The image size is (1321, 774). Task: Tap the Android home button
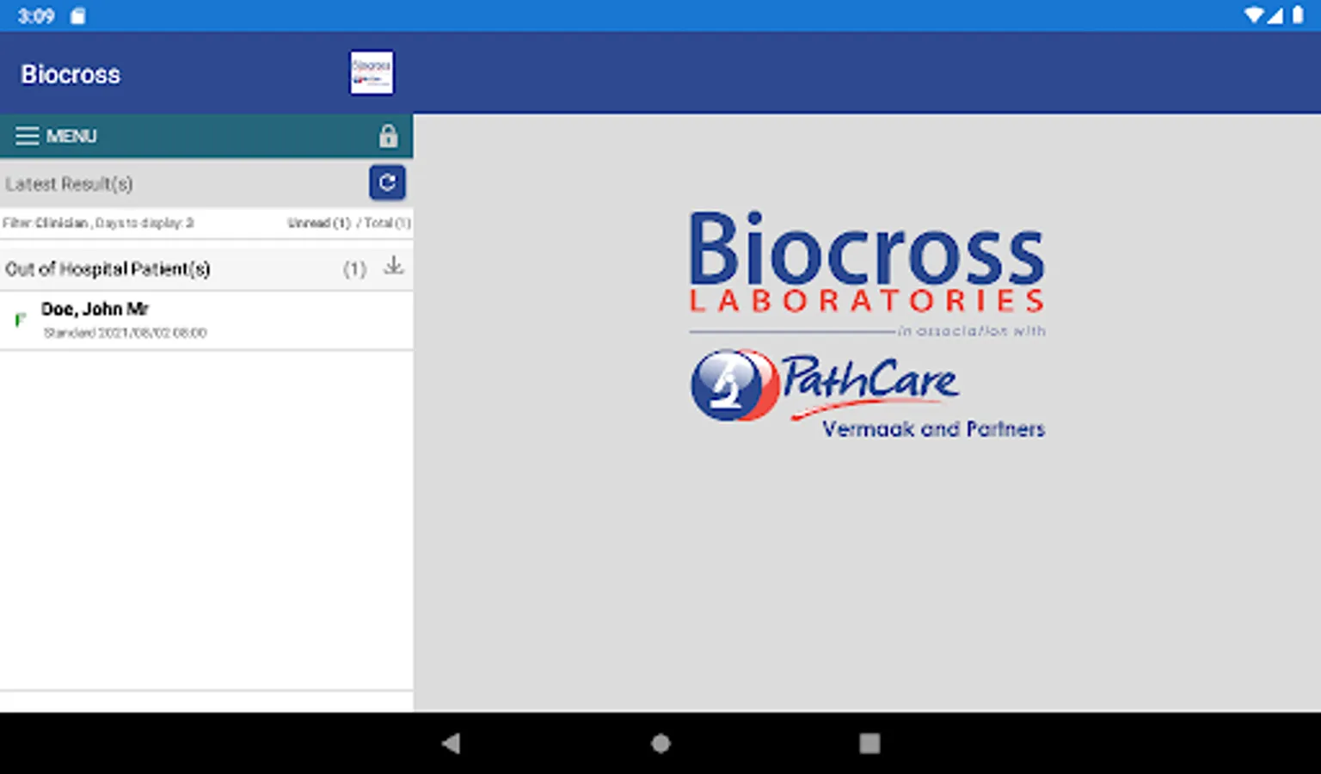tap(660, 743)
